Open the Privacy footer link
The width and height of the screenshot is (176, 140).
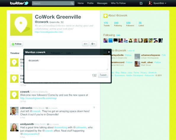pyautogui.click(x=144, y=73)
